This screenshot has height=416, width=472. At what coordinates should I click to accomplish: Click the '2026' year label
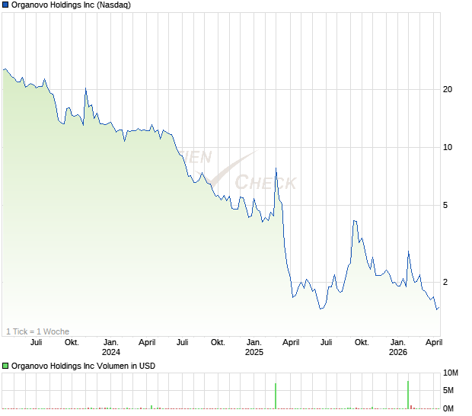[398, 352]
